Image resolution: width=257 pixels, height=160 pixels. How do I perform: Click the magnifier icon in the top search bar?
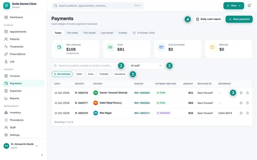click(x=56, y=6)
